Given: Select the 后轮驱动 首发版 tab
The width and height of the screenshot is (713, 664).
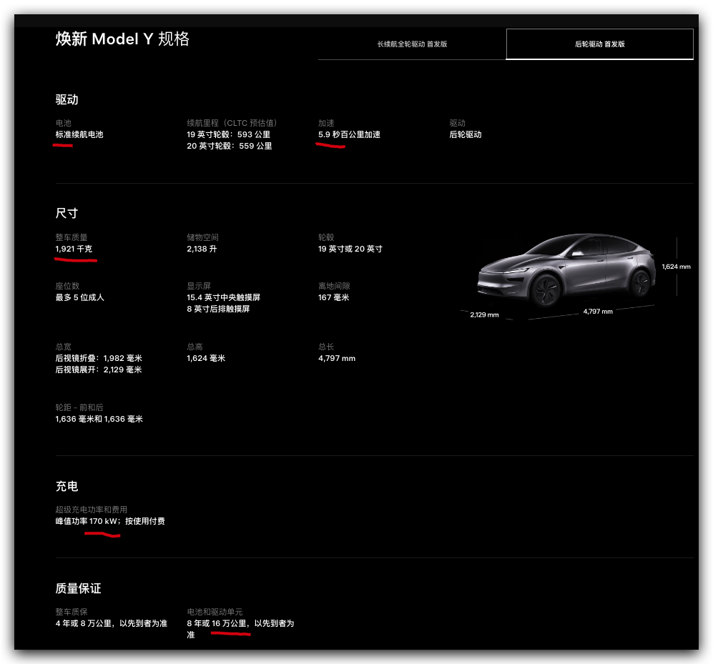Looking at the screenshot, I should pyautogui.click(x=599, y=44).
